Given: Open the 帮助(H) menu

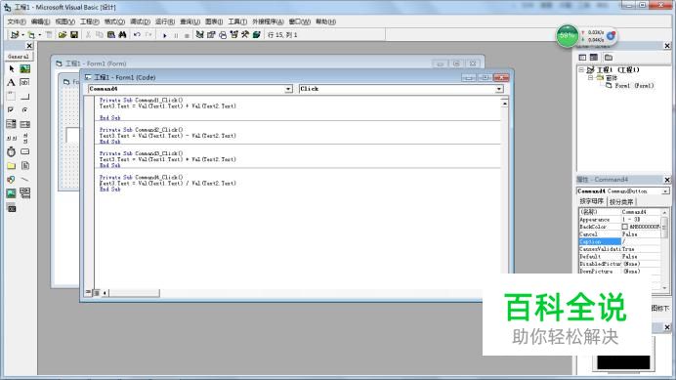Looking at the screenshot, I should 325,21.
